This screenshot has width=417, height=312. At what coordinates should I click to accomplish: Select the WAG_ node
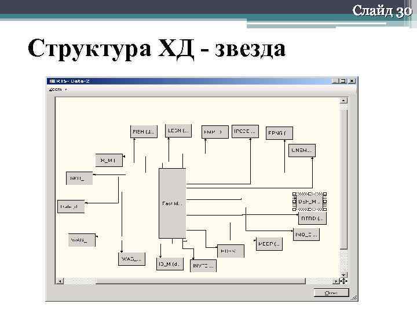(x=82, y=240)
